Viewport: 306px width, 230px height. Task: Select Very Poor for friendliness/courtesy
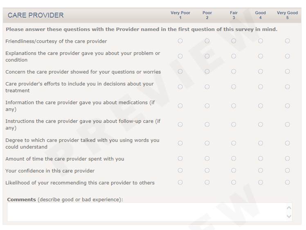click(x=180, y=41)
